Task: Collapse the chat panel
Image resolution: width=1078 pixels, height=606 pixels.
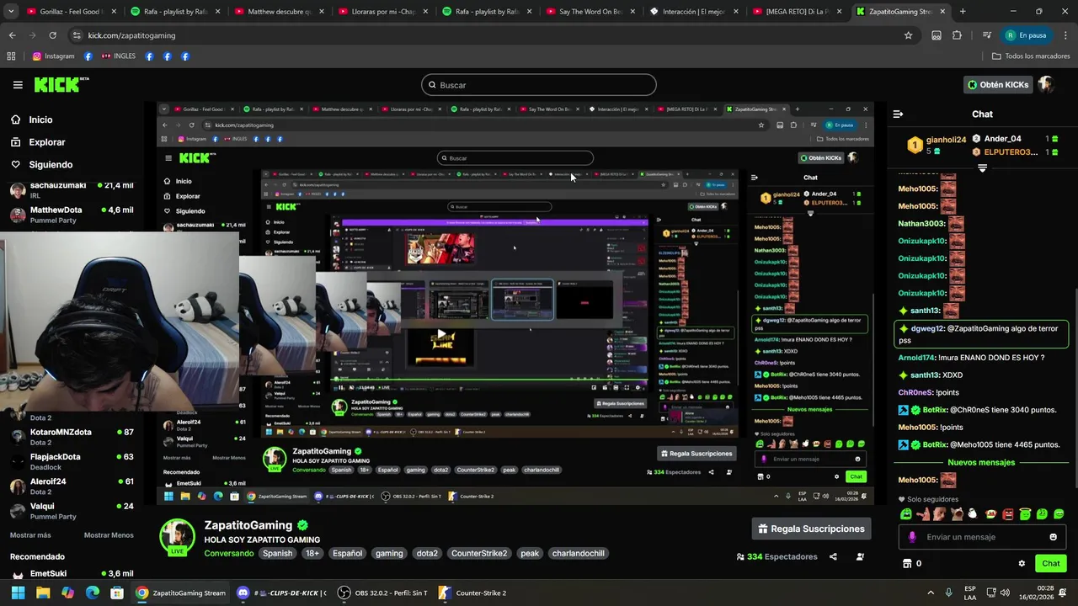Action: (x=898, y=114)
